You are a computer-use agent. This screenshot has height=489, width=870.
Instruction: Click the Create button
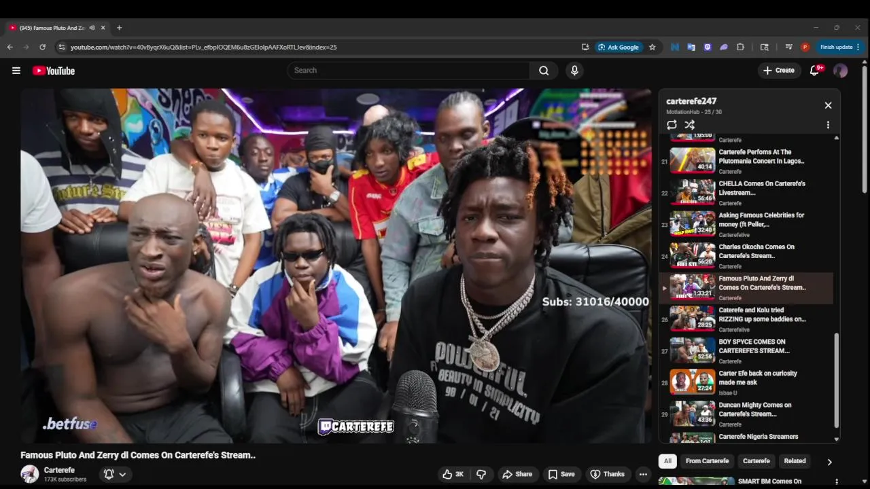point(779,71)
